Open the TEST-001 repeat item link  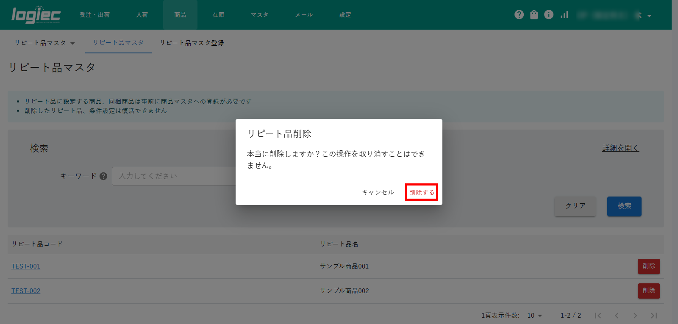pos(26,266)
